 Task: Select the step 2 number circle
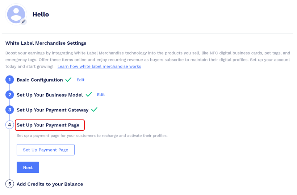point(10,95)
